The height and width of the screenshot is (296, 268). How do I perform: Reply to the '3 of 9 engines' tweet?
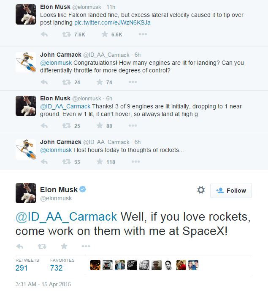(x=44, y=126)
